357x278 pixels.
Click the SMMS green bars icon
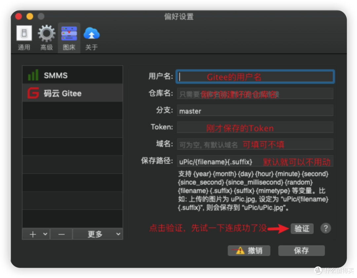point(33,75)
